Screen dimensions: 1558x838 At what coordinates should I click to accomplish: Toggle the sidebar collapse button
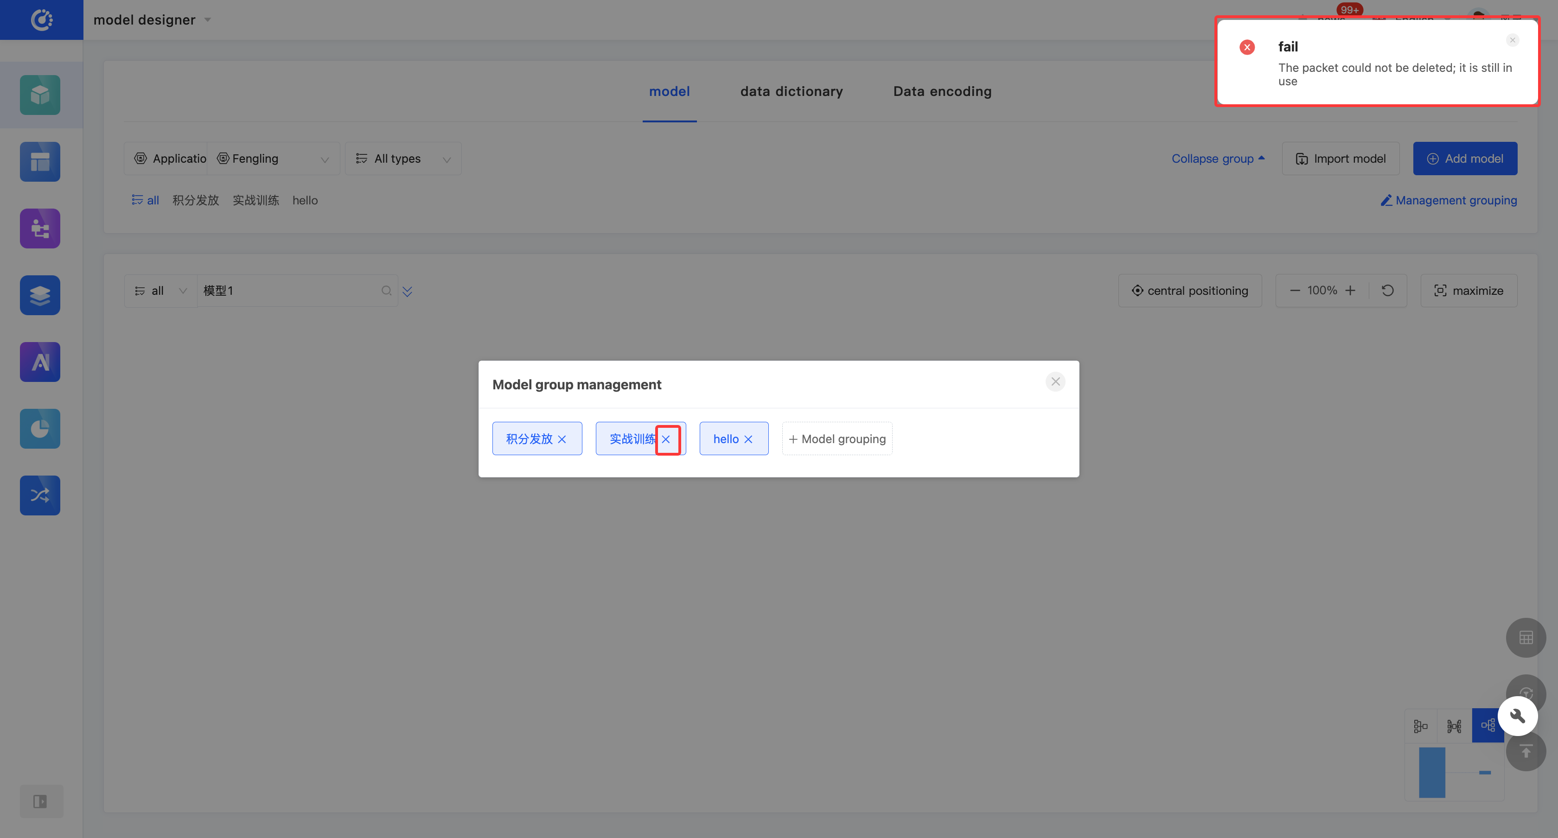point(40,801)
